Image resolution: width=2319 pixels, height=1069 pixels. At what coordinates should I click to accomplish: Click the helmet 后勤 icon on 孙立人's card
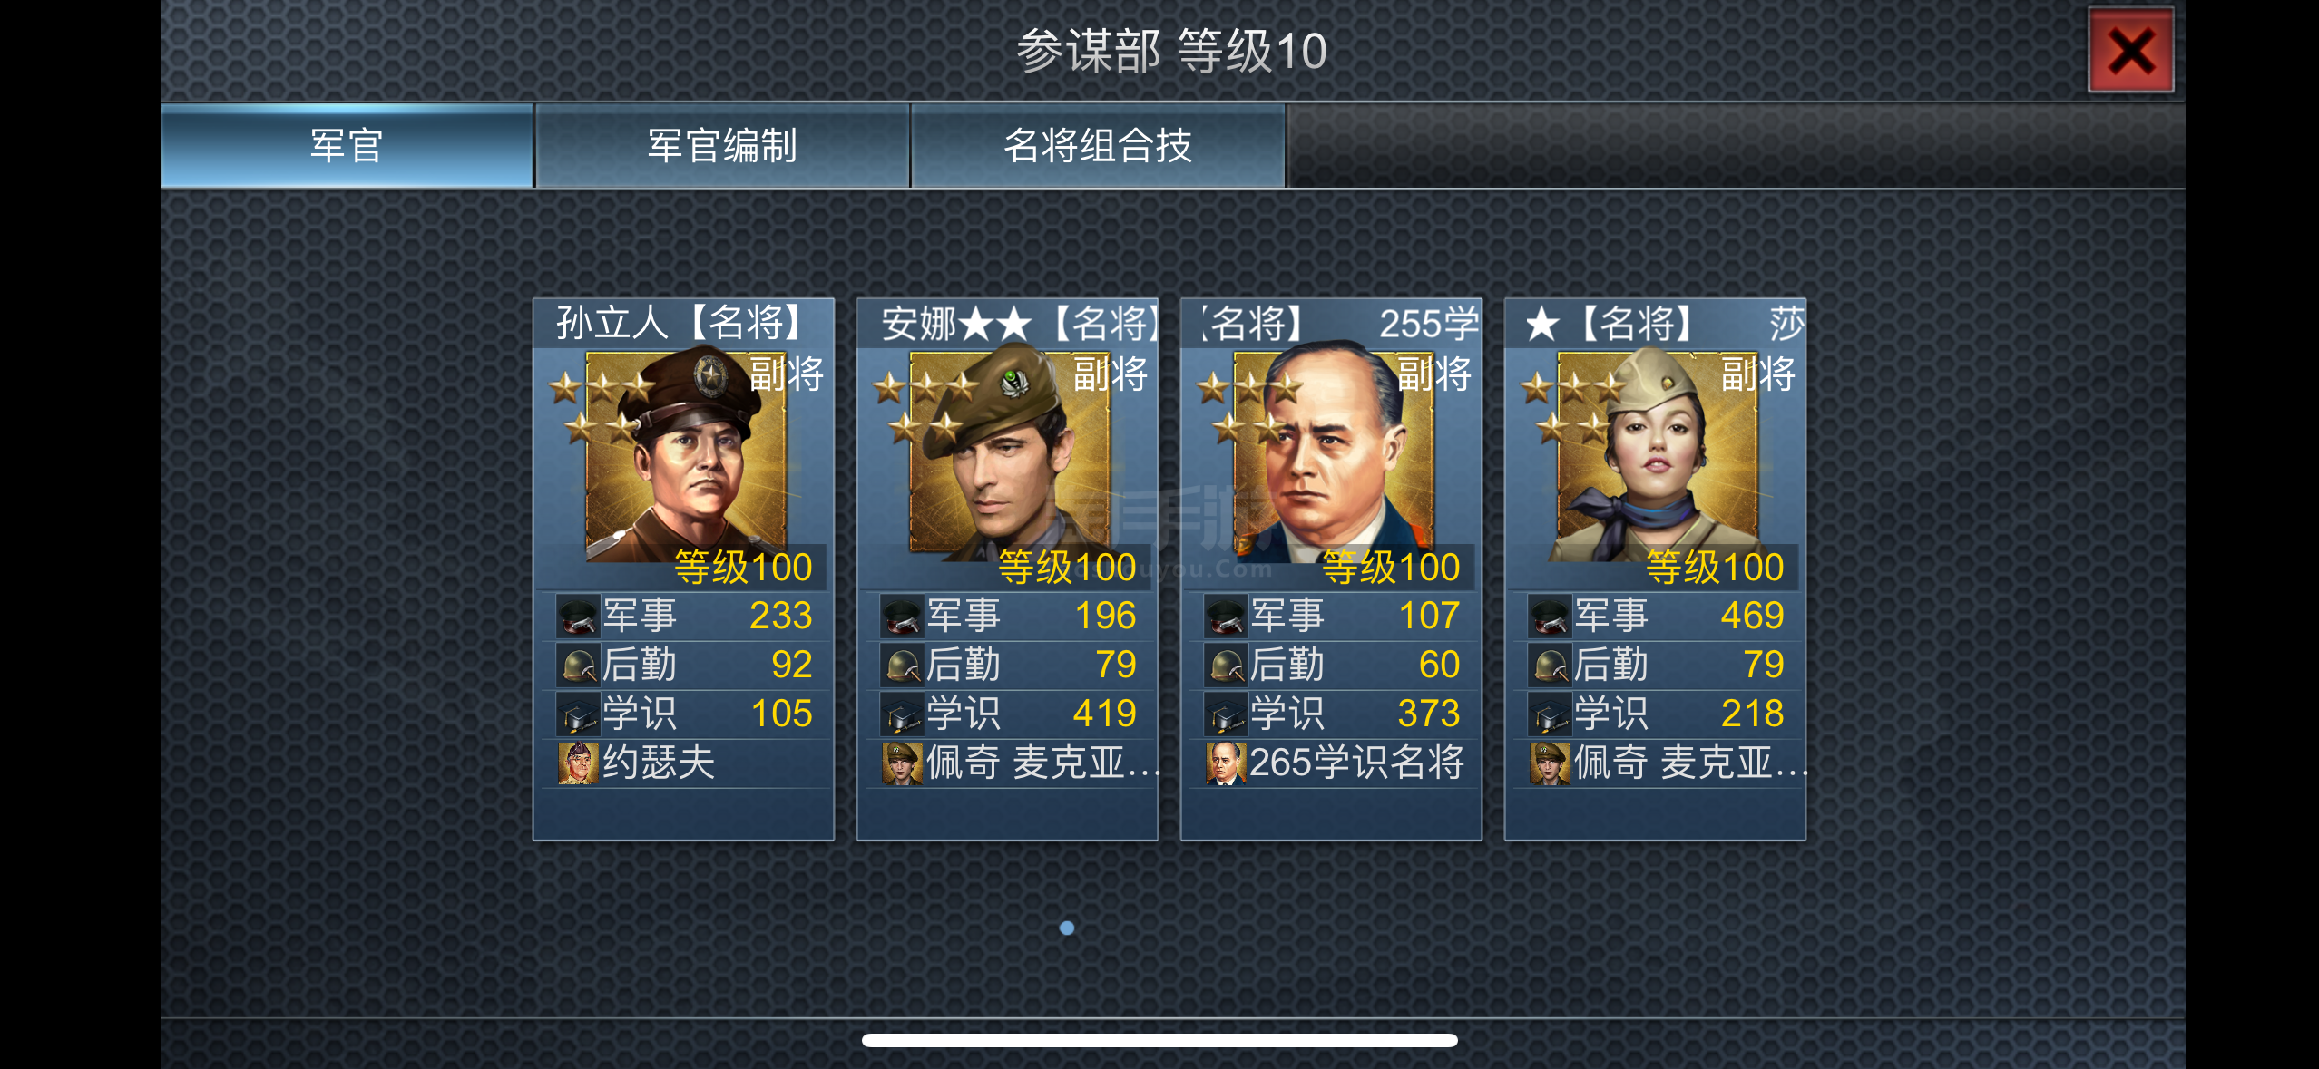[578, 666]
